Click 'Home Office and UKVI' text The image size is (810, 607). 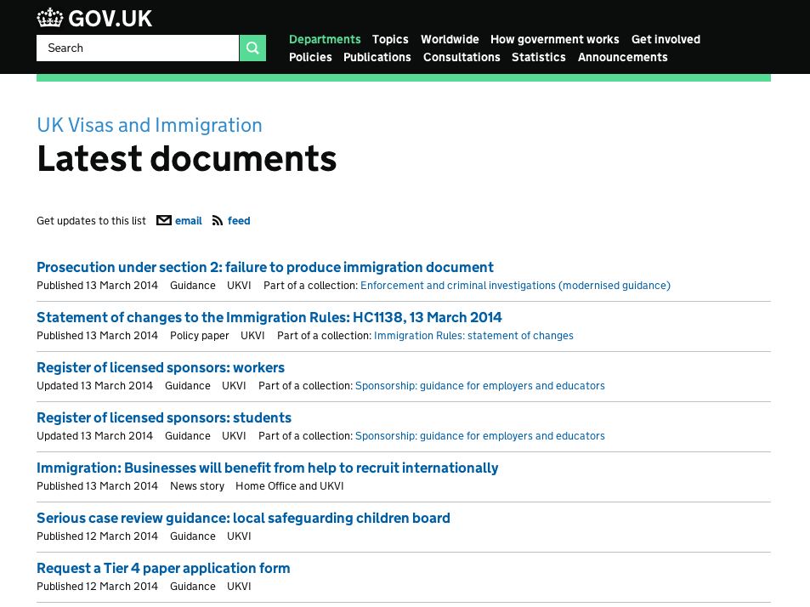(x=289, y=485)
